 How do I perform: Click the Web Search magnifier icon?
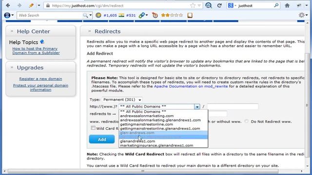point(85,15)
